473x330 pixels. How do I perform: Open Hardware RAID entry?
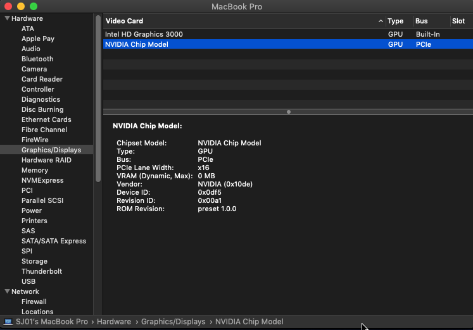click(46, 160)
